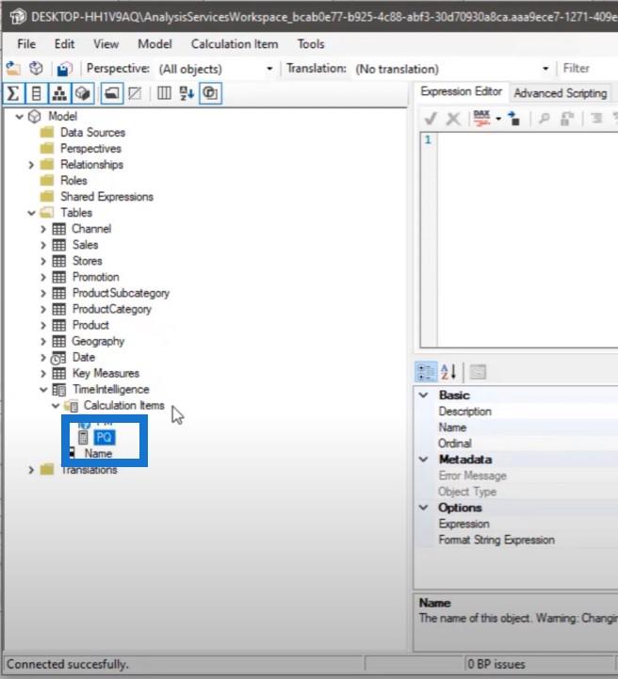Screen dimensions: 618x679
Task: Toggle Show All Object Types button
Action: 210,93
